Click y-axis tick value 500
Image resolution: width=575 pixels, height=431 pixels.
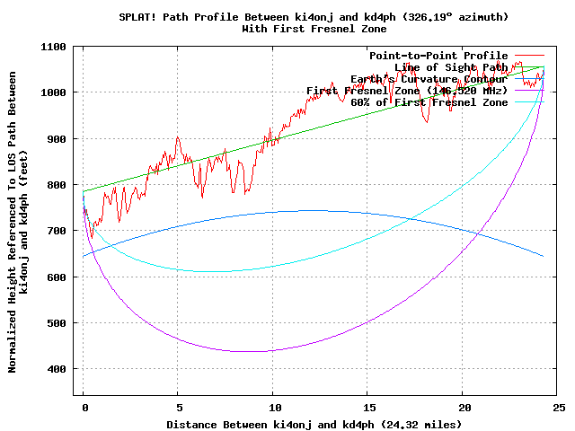(57, 323)
